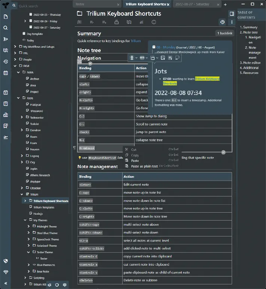266x289 pixels.
Task: Follow the Trilium link in Summary
Action: tap(136, 41)
